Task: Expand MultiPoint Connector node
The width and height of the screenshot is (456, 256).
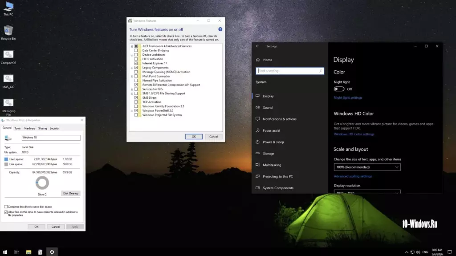Action: 132,76
